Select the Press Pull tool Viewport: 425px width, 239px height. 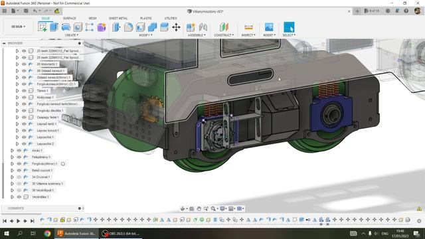pyautogui.click(x=117, y=27)
